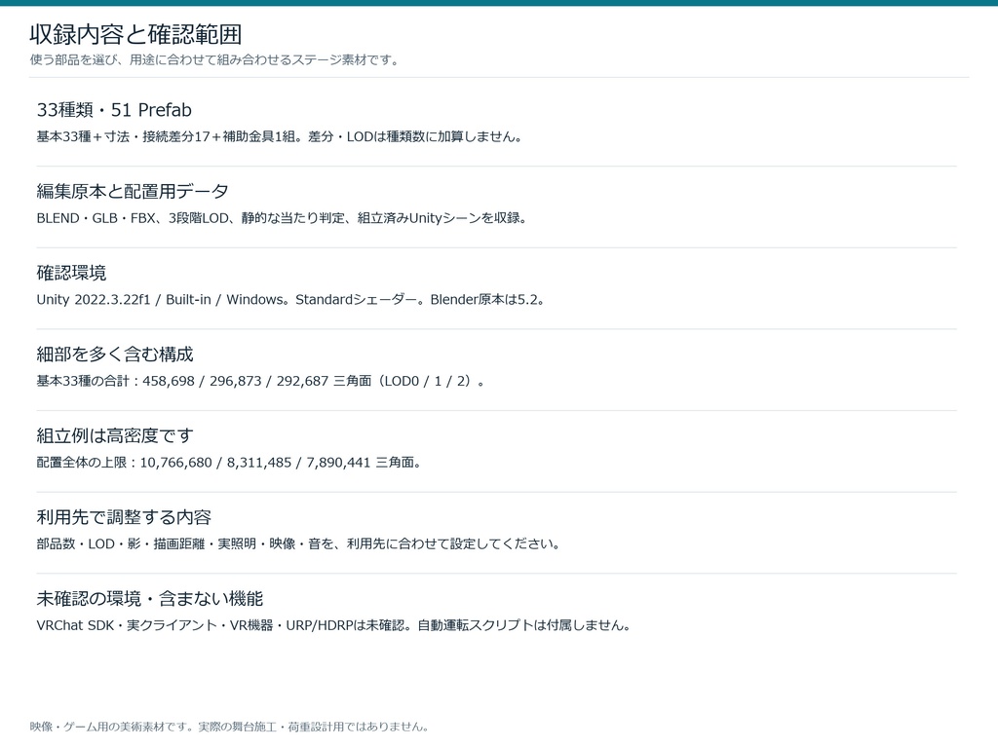Screen dimensions: 998x748
Task: Click the heading 利用先で調整する内容
Action: [x=124, y=517]
